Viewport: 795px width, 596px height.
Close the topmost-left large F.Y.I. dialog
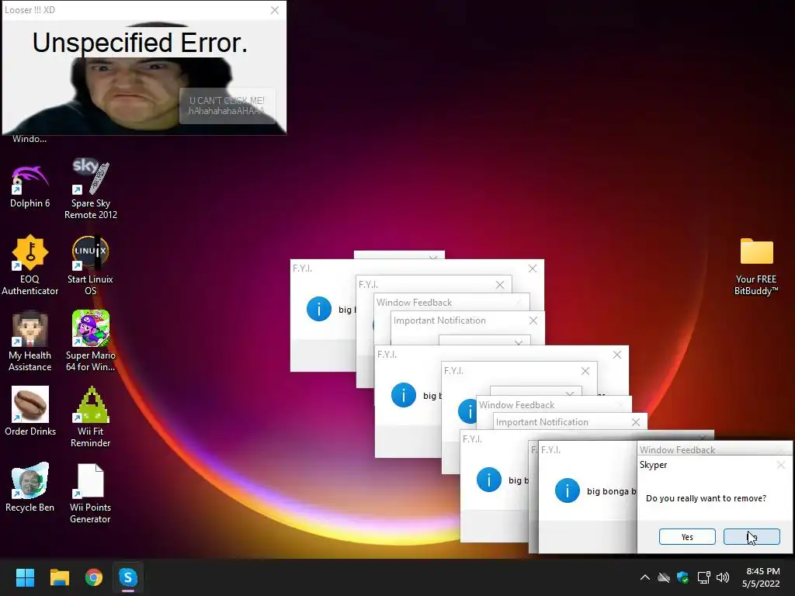pos(533,269)
